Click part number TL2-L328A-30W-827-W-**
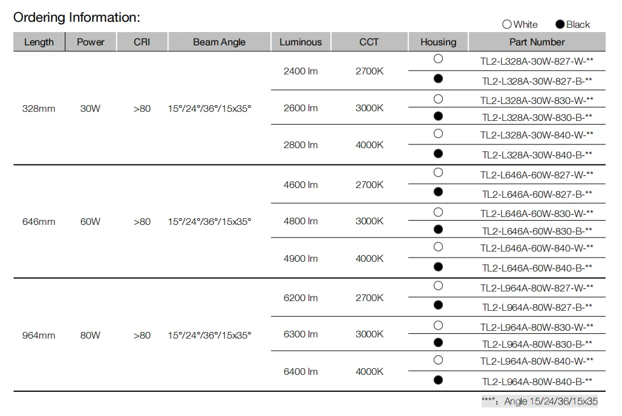Image resolution: width=622 pixels, height=416 pixels. (537, 62)
